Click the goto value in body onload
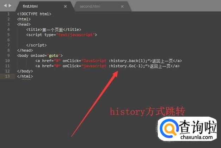 (54, 56)
